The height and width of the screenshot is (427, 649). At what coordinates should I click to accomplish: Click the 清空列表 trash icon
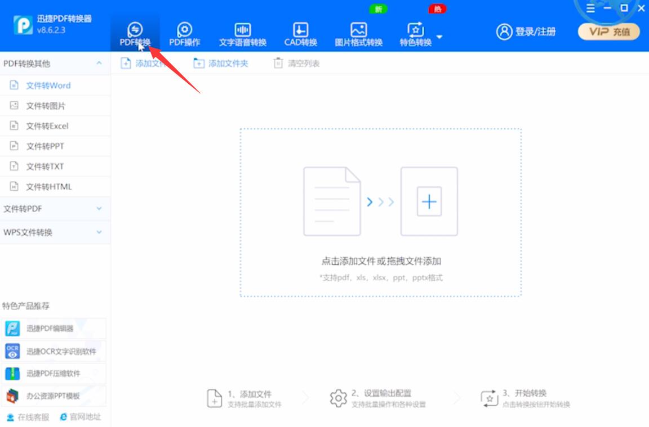pos(278,63)
